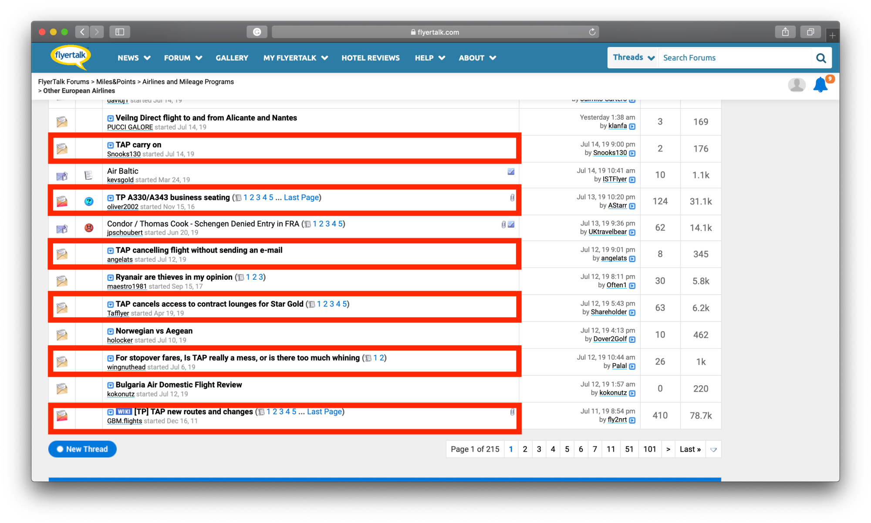Viewport: 871px width, 523px height.
Task: Click FlyerTalk Forums breadcrumb
Action: (64, 82)
